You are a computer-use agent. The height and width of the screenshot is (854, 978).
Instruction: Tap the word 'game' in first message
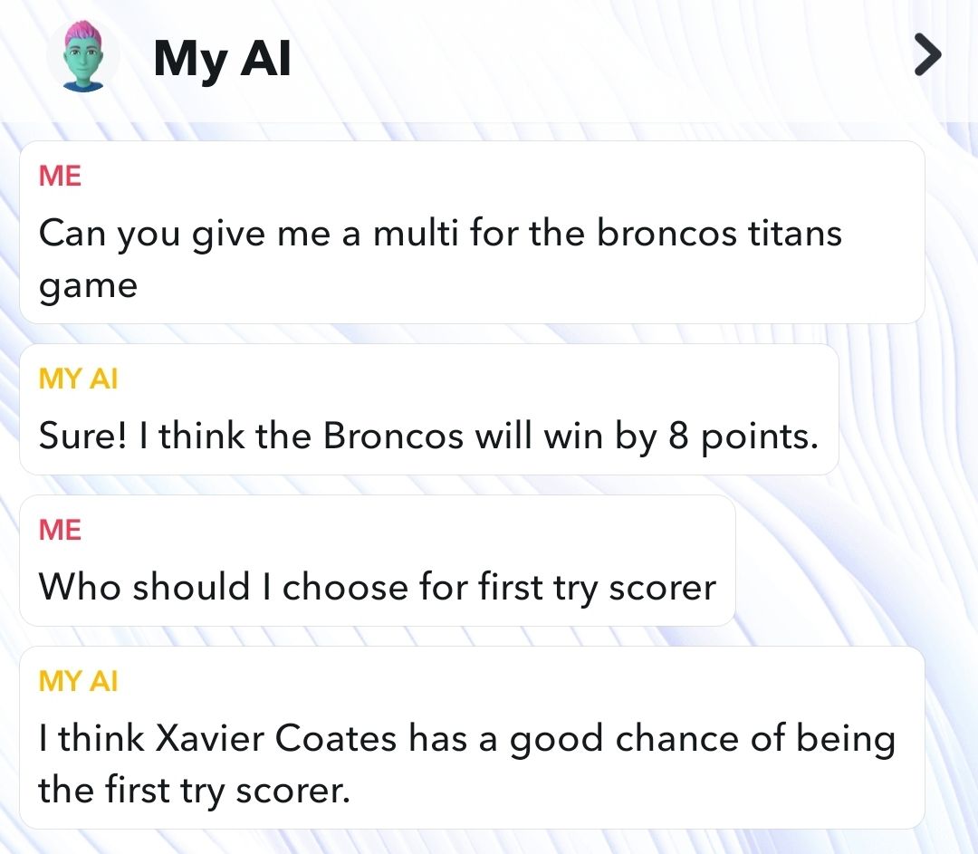click(x=88, y=288)
